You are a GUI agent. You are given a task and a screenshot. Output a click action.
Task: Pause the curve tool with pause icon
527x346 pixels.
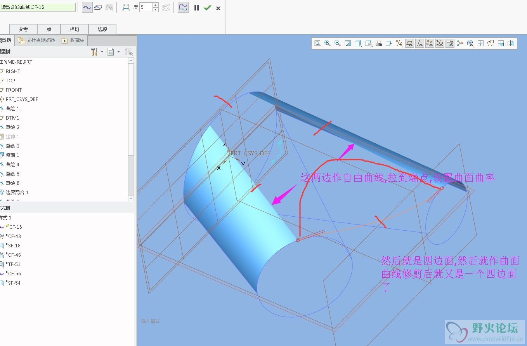coord(197,8)
